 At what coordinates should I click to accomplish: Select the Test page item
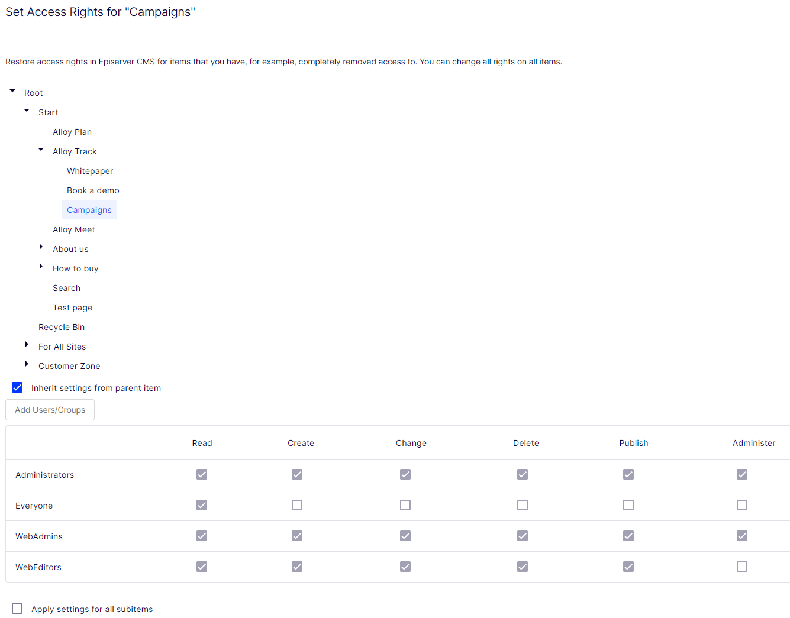coord(72,308)
